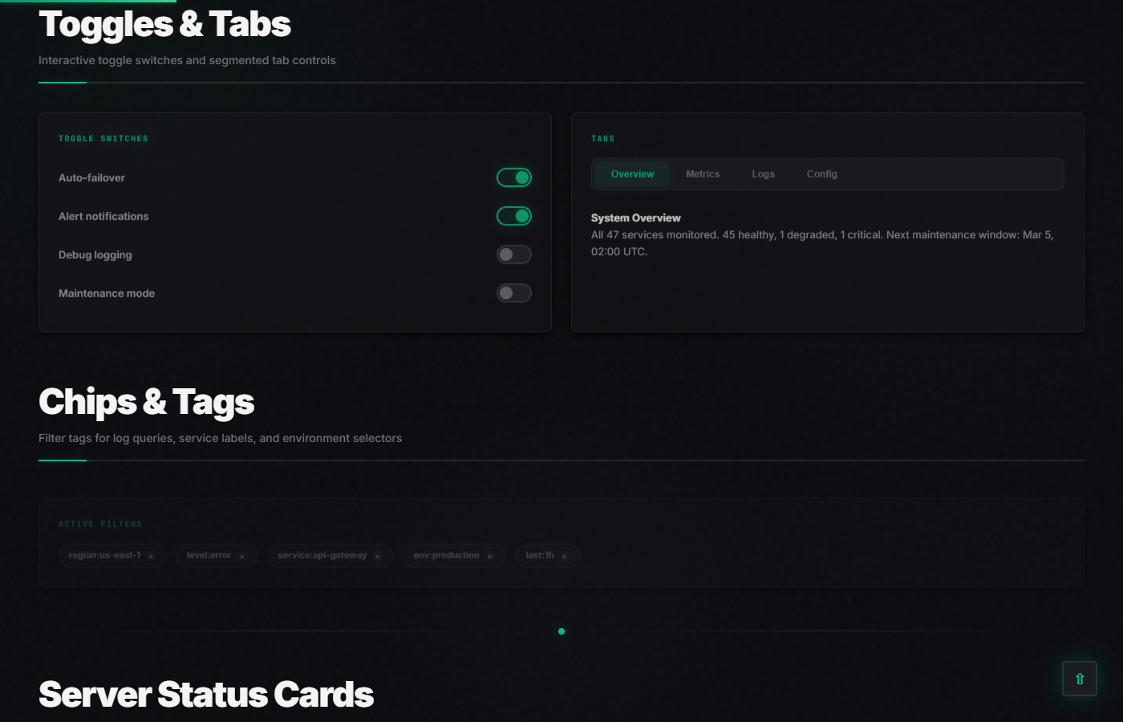The height and width of the screenshot is (722, 1123).
Task: Enable Debug logging toggle
Action: coord(514,254)
